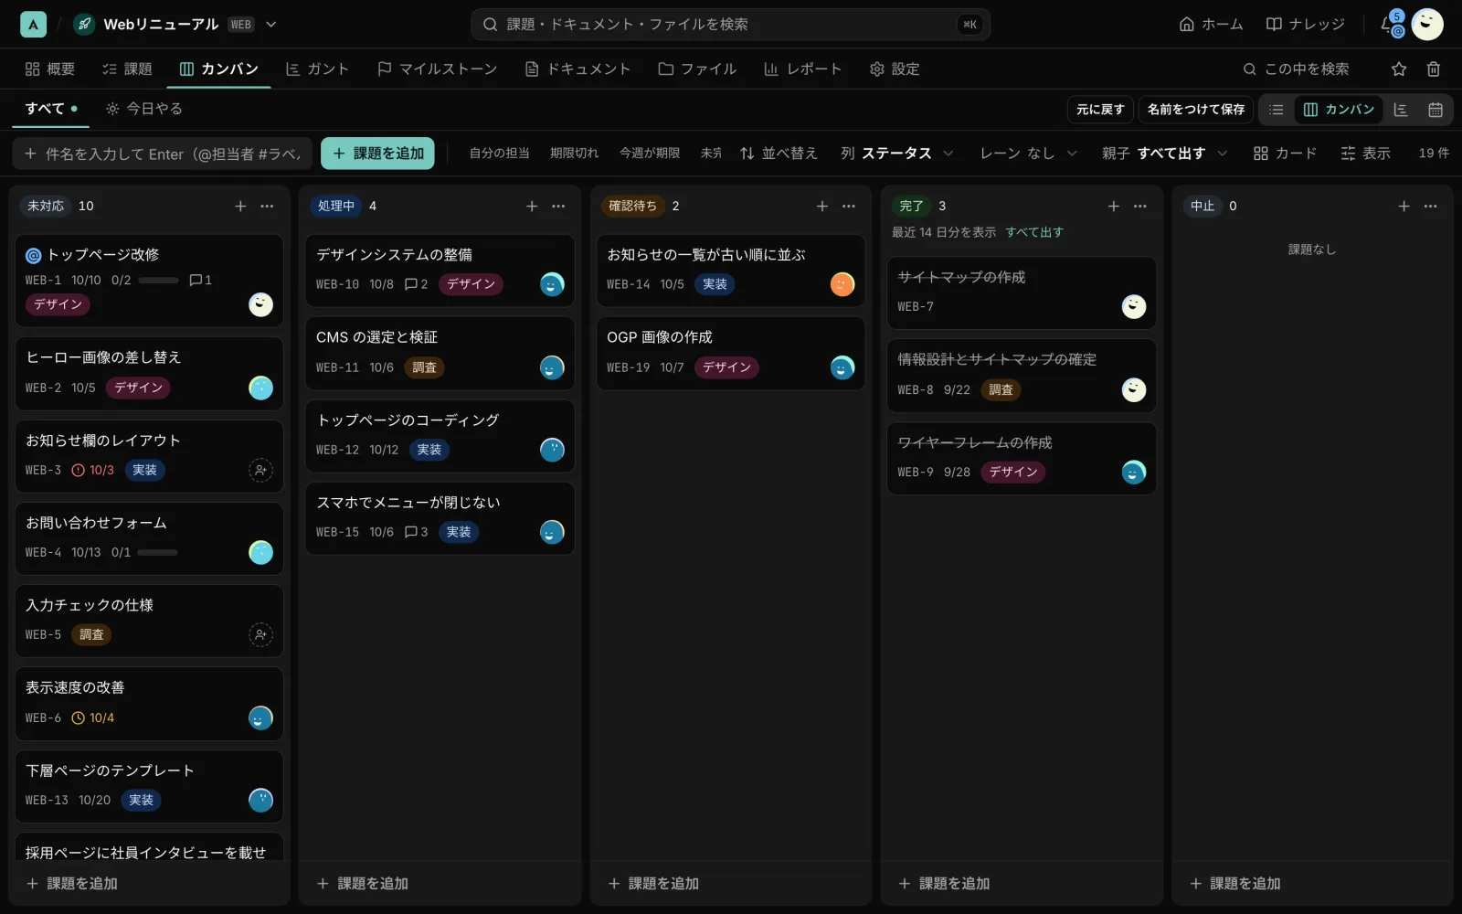
Task: Add an issue to the 未対応 column with plus
Action: [240, 207]
